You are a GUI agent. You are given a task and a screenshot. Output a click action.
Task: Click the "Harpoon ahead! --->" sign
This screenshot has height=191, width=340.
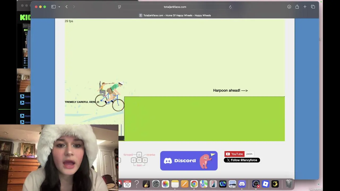[x=230, y=90]
